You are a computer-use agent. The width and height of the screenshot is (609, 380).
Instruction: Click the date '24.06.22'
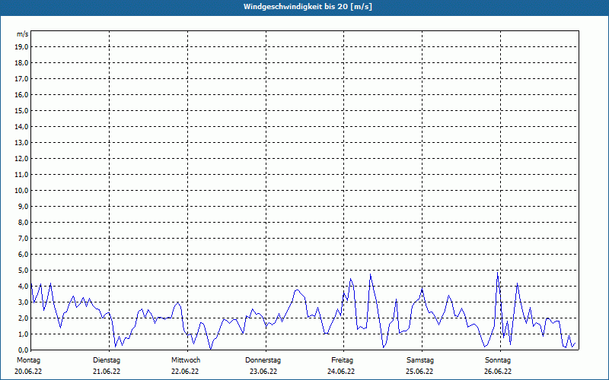(341, 372)
